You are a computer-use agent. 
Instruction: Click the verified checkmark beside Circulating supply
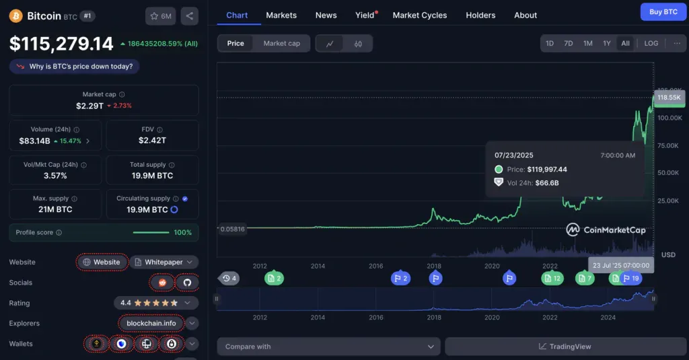(185, 199)
